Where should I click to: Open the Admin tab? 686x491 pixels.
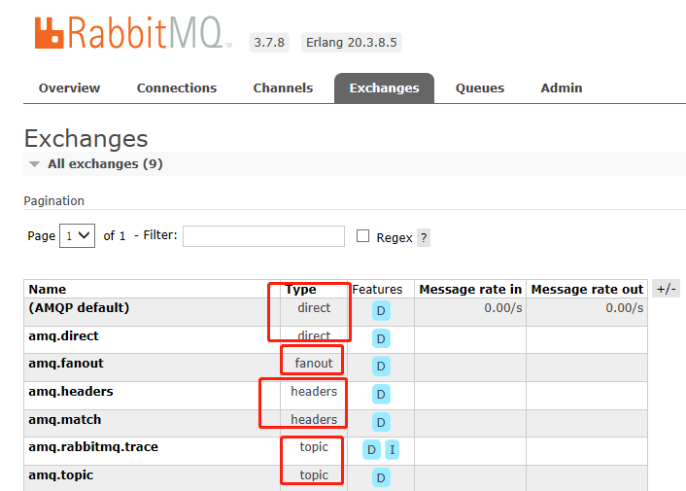(562, 88)
